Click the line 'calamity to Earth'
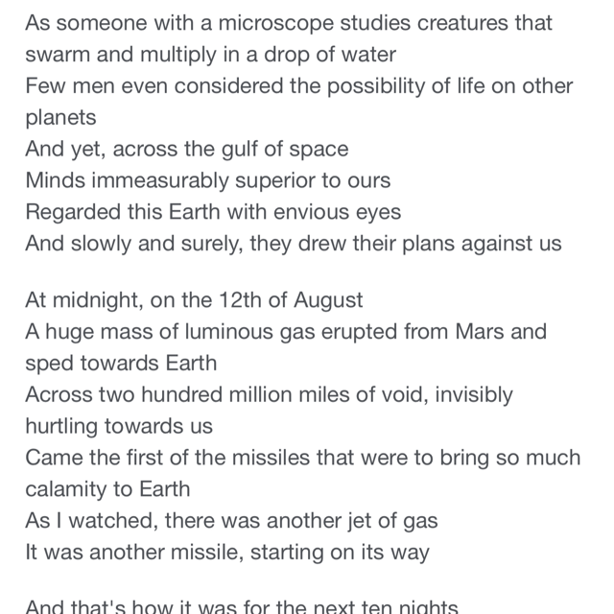 (107, 489)
